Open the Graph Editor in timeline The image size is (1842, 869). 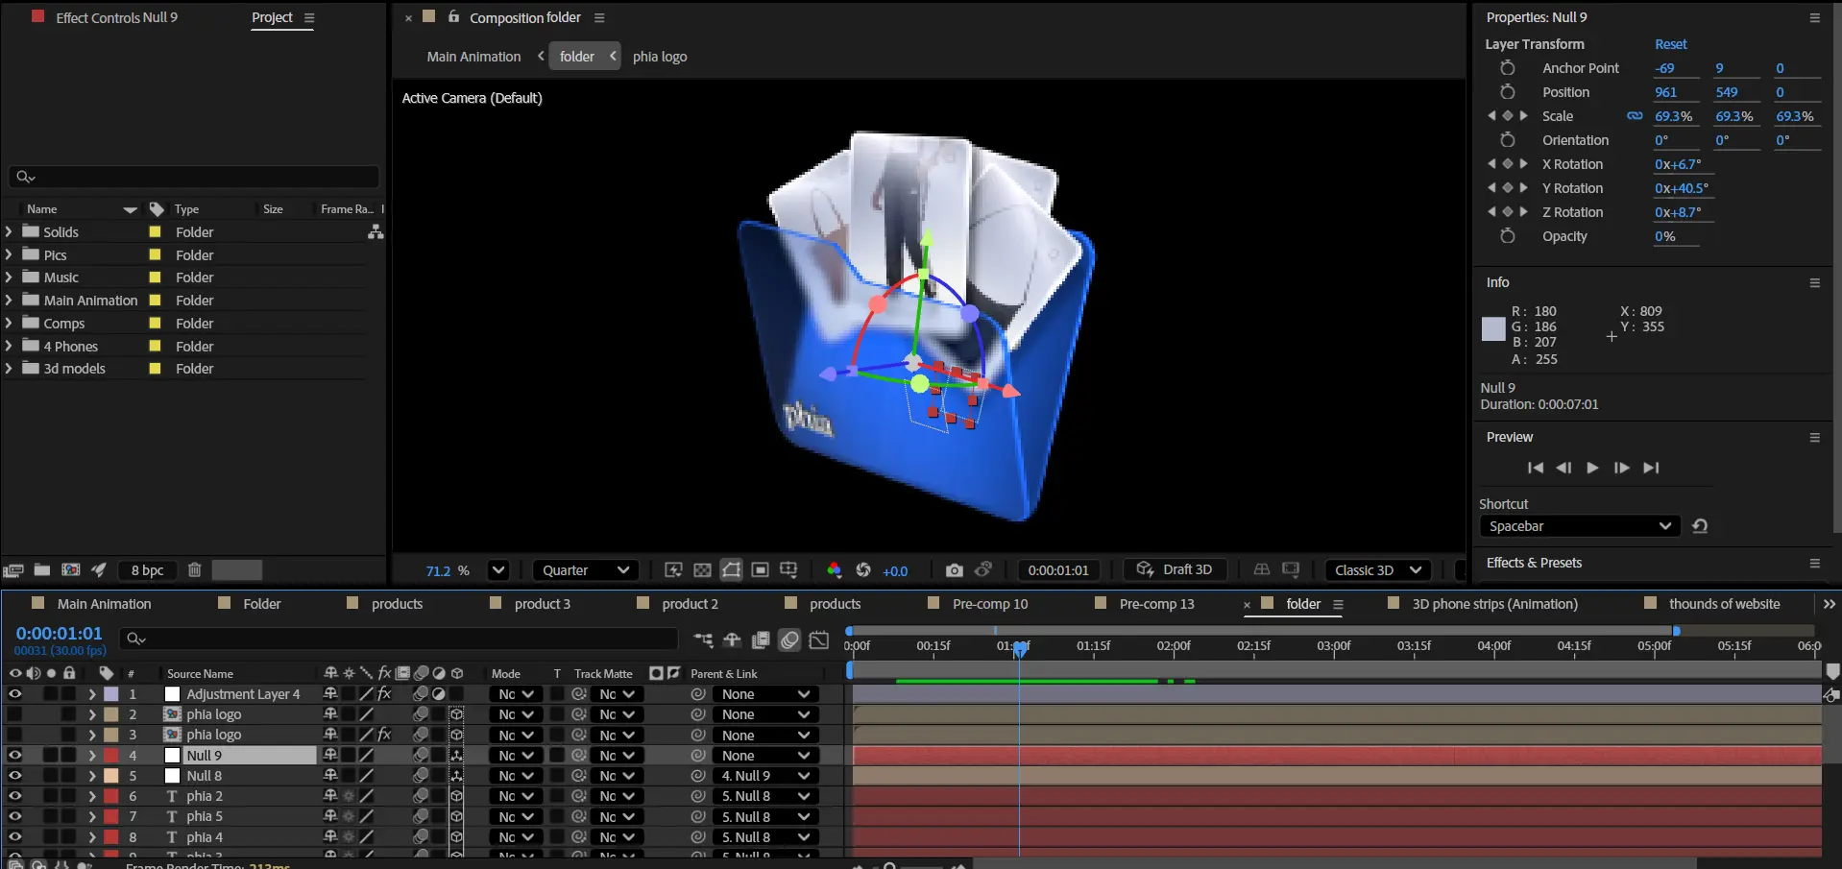pos(818,640)
